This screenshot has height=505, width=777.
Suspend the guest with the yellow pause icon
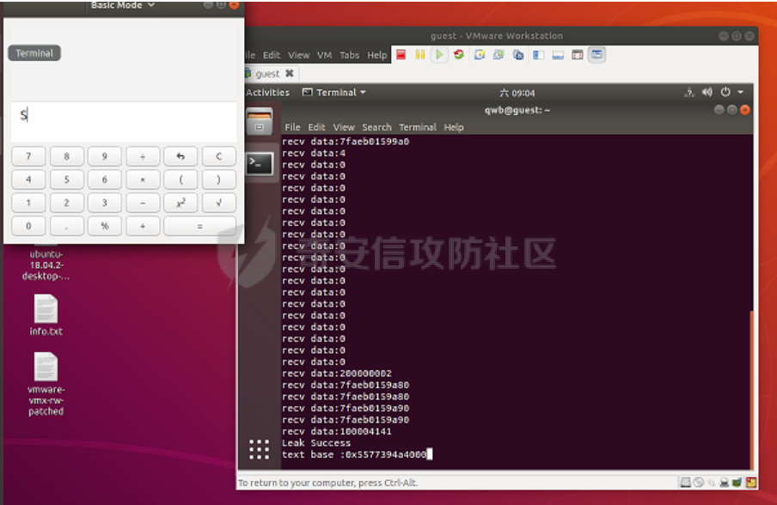pyautogui.click(x=420, y=55)
